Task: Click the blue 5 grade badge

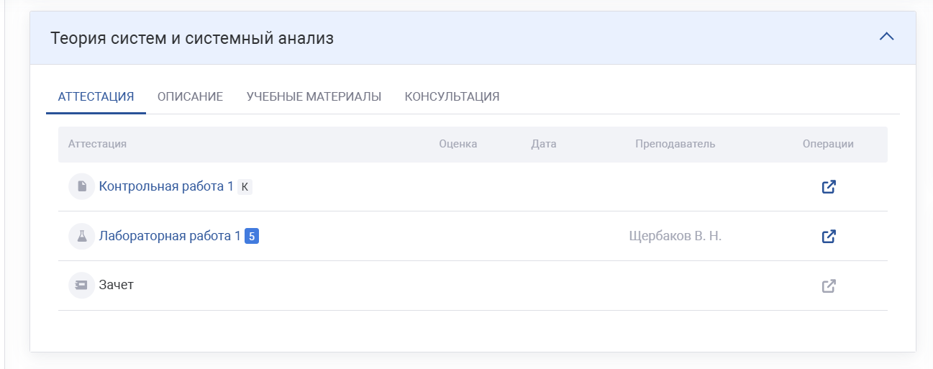Action: (x=252, y=236)
